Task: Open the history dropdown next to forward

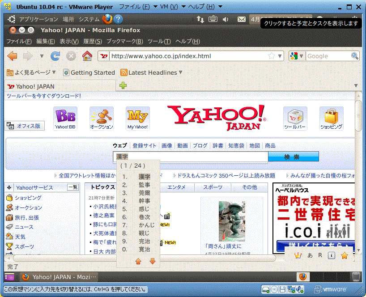Action: (x=42, y=56)
